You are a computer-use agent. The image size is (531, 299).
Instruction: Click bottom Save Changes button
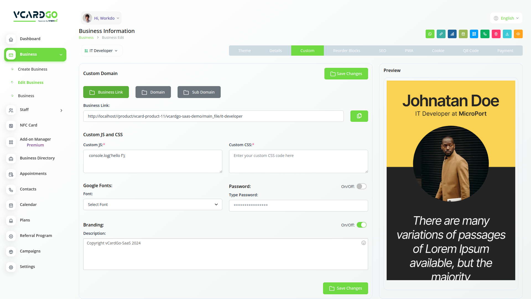pos(345,288)
